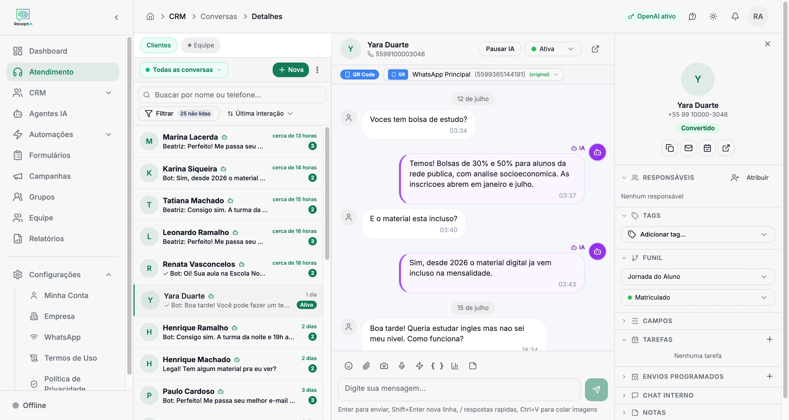
Task: Open Agentes IA in sidebar
Action: pyautogui.click(x=62, y=114)
